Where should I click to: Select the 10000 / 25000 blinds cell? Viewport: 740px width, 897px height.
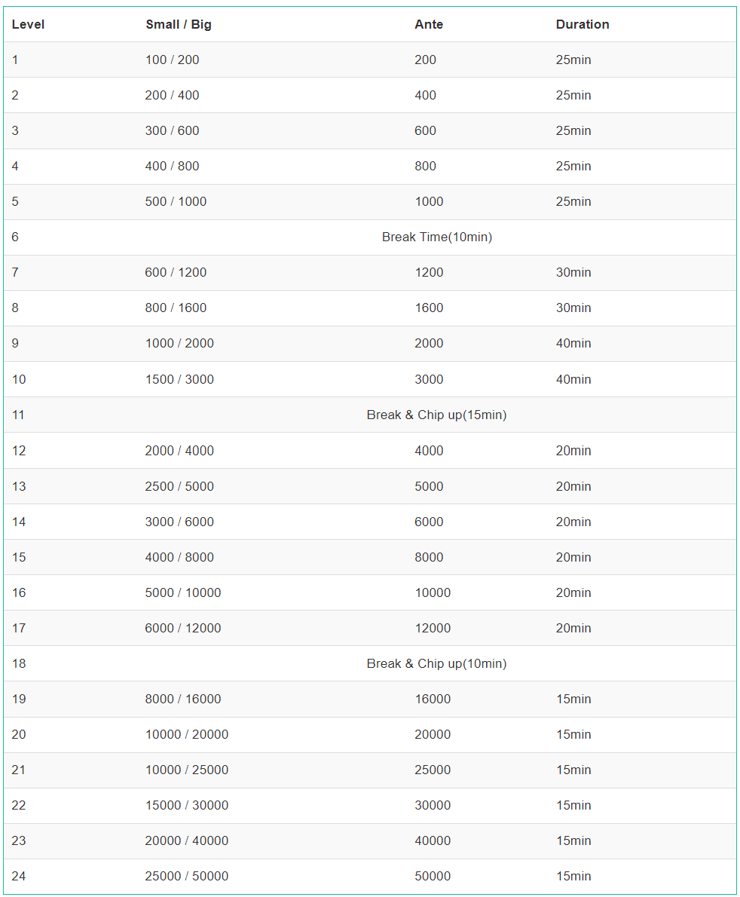(x=186, y=770)
